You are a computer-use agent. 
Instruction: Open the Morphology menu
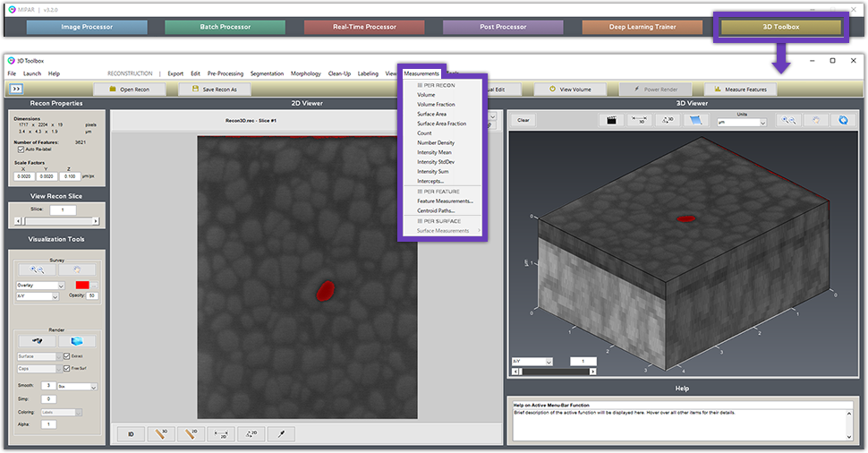point(305,73)
